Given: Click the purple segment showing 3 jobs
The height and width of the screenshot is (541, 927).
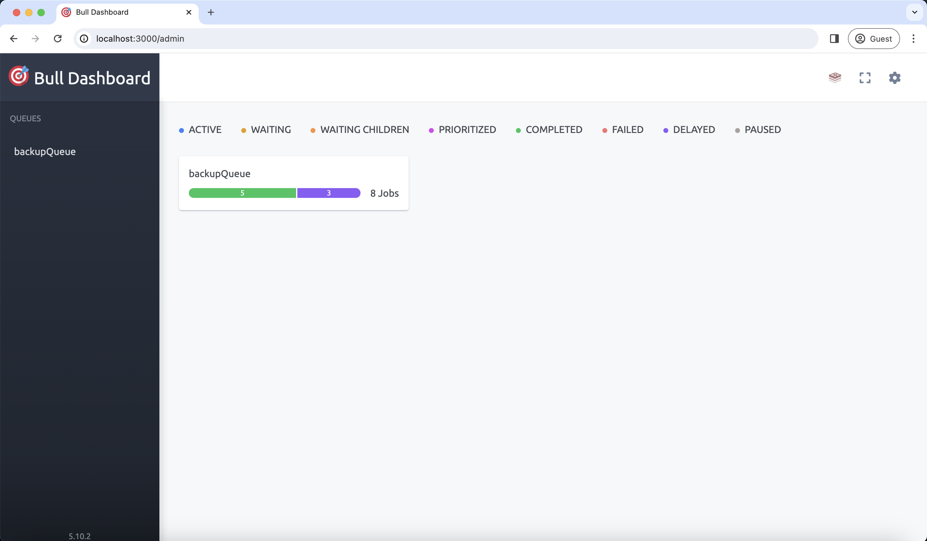Looking at the screenshot, I should point(329,193).
